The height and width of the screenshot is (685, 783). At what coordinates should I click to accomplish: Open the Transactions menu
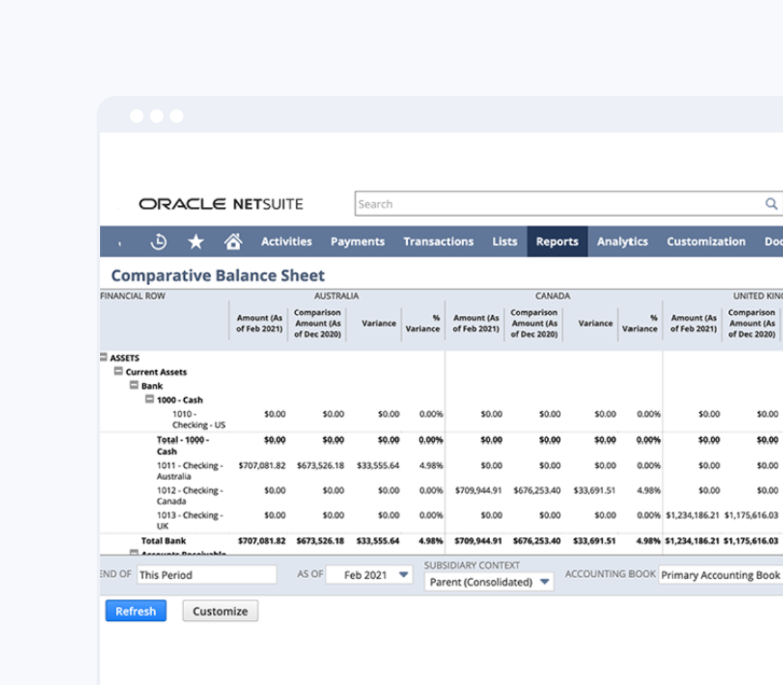[438, 241]
